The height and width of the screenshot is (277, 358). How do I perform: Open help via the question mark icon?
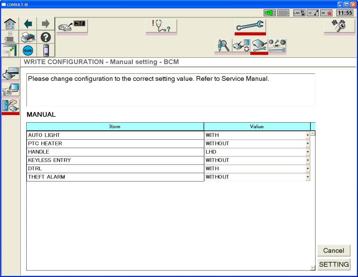pos(46,37)
